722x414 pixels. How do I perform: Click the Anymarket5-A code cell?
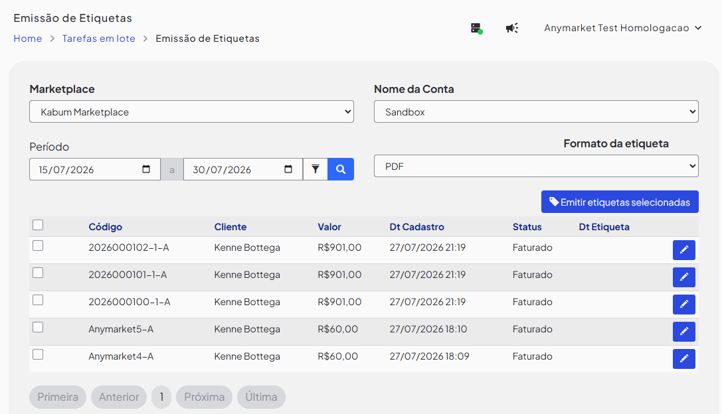(x=121, y=329)
